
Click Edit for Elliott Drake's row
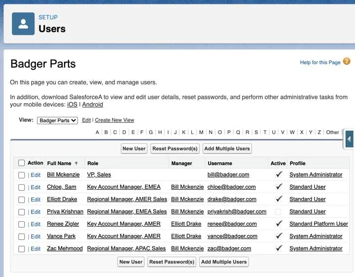pos(35,200)
